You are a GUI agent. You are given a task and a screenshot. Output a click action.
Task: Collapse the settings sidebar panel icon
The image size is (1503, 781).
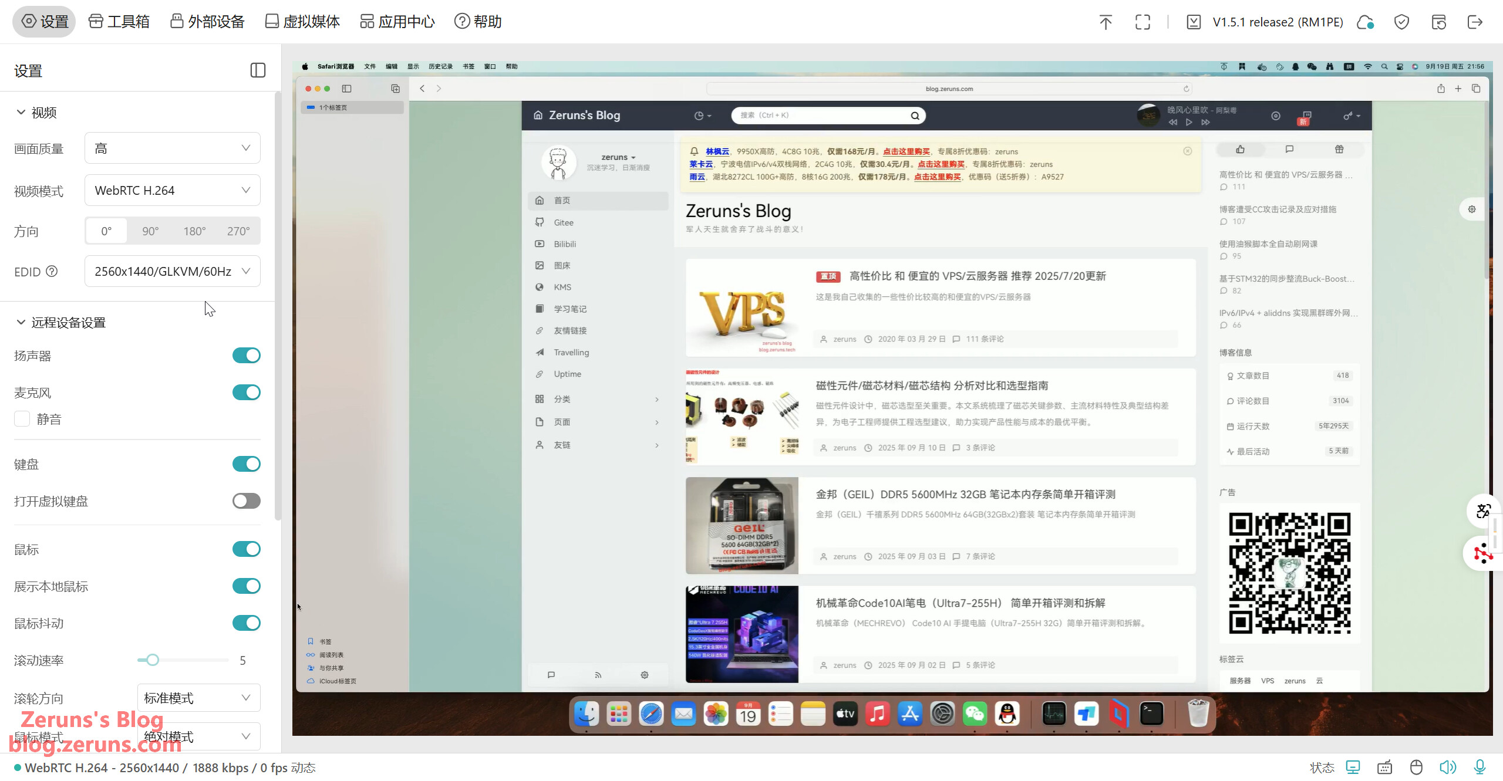pos(258,70)
